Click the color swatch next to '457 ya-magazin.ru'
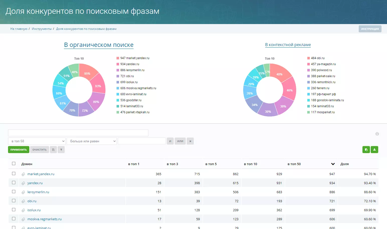The image size is (387, 229). [x=309, y=64]
